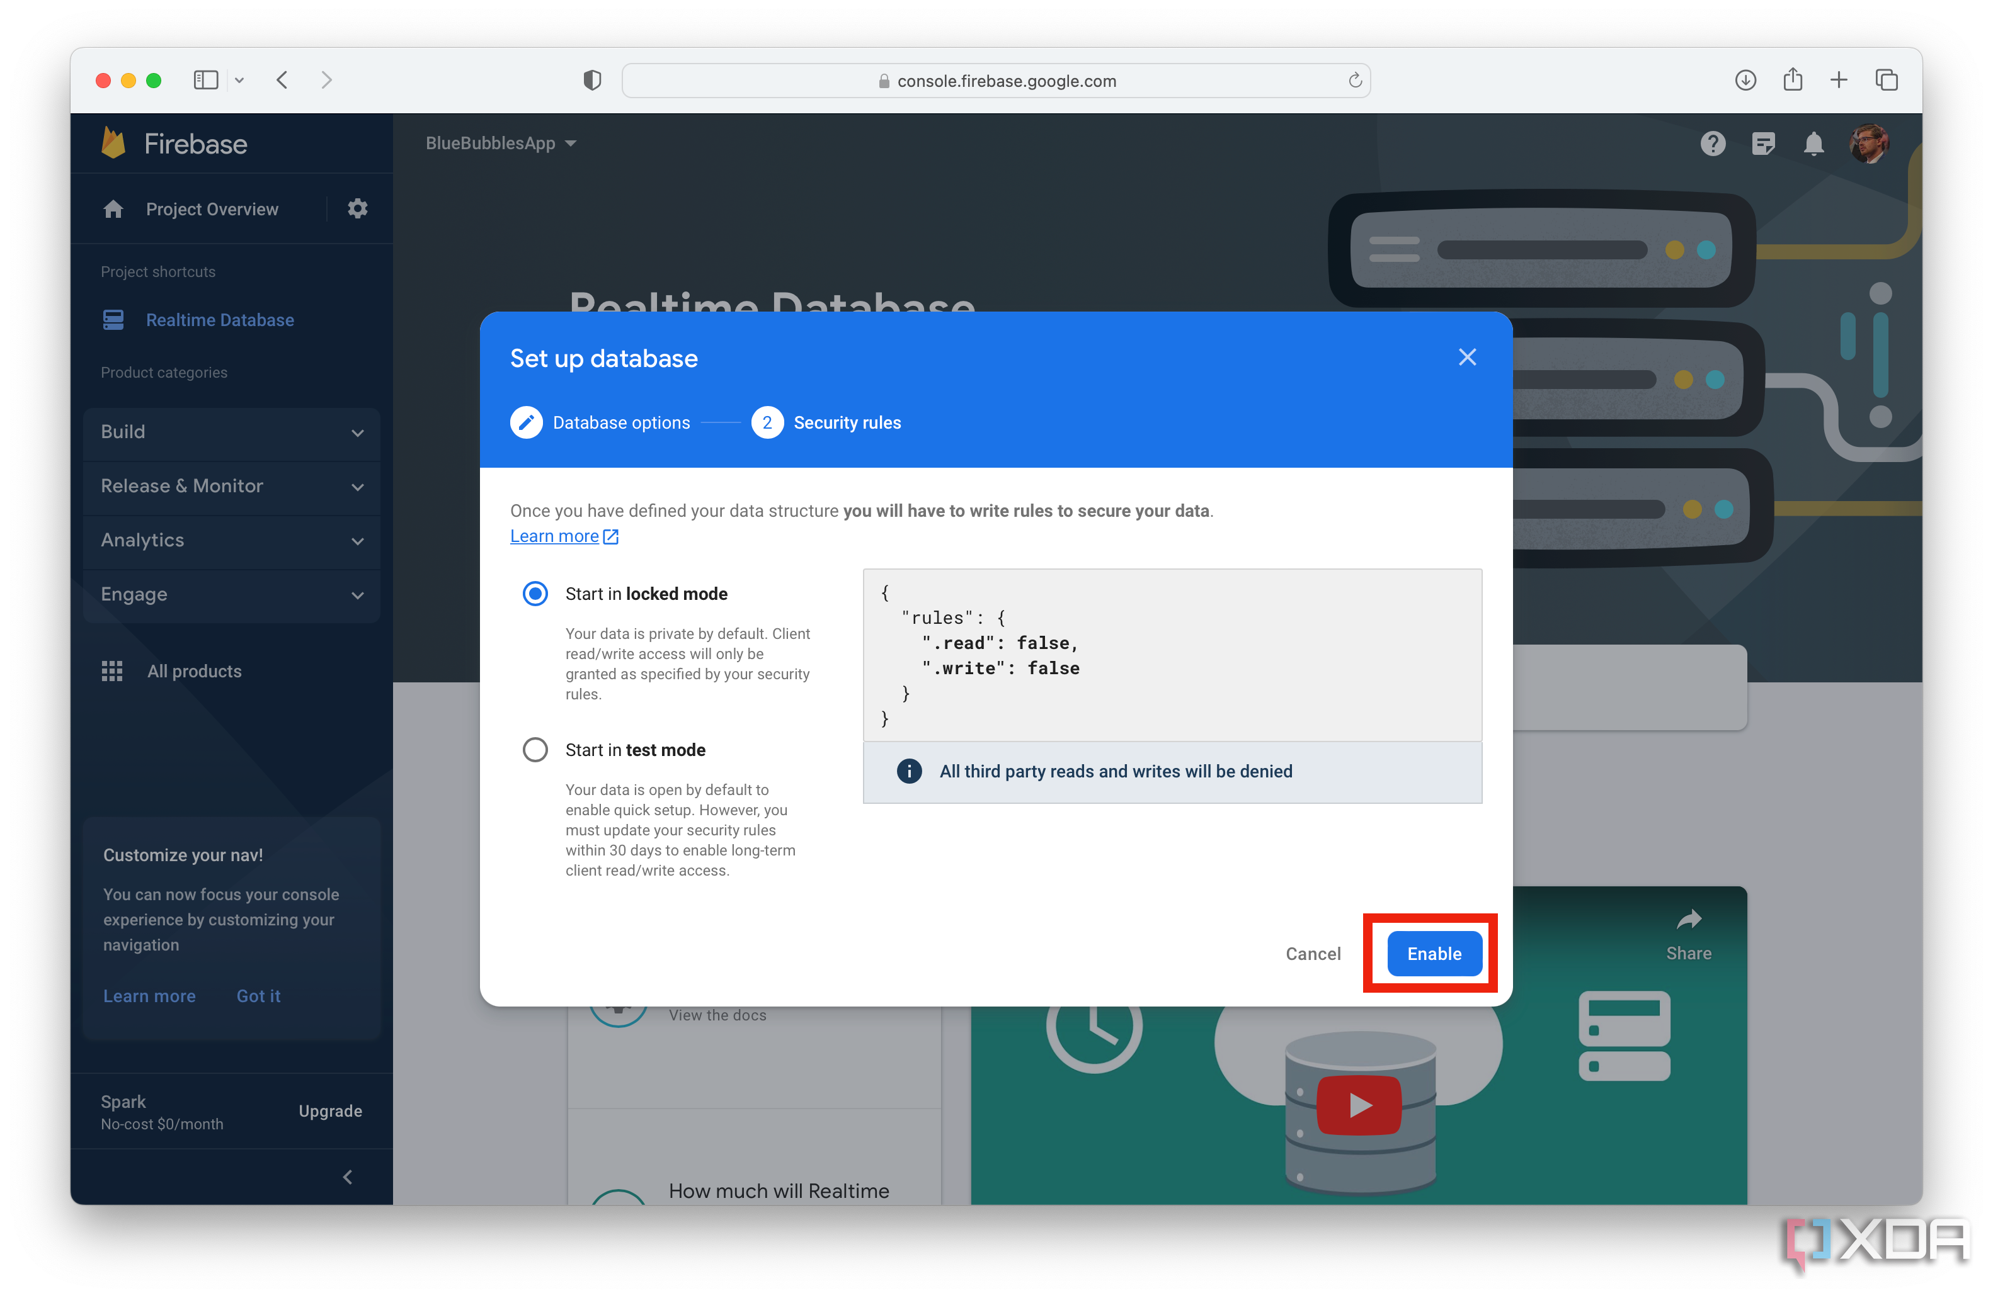This screenshot has height=1298, width=1993.
Task: Open Realtime Database from project shortcuts
Action: click(219, 320)
